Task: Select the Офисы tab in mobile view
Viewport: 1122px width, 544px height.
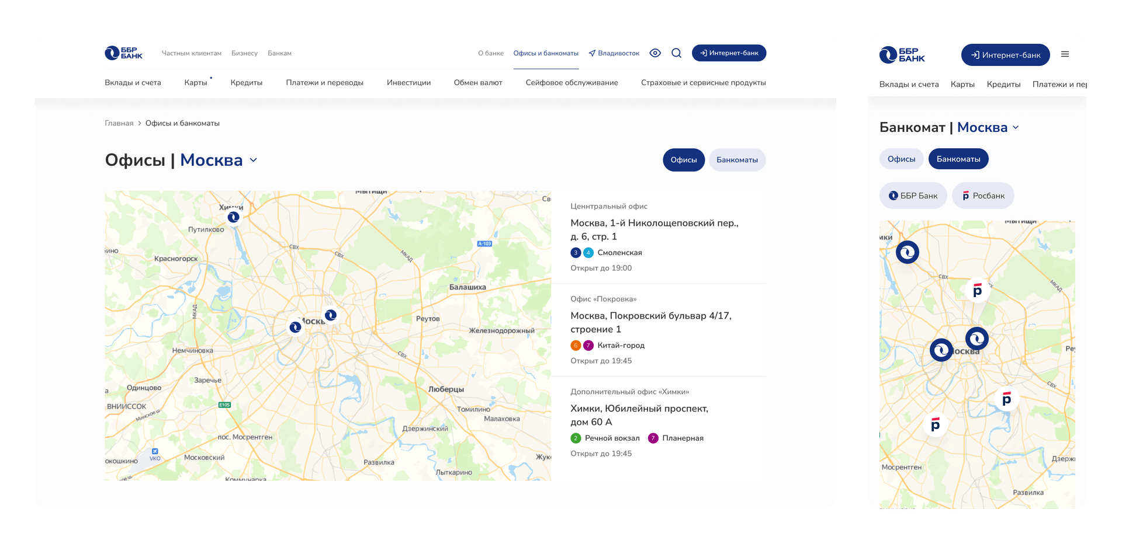Action: tap(901, 159)
